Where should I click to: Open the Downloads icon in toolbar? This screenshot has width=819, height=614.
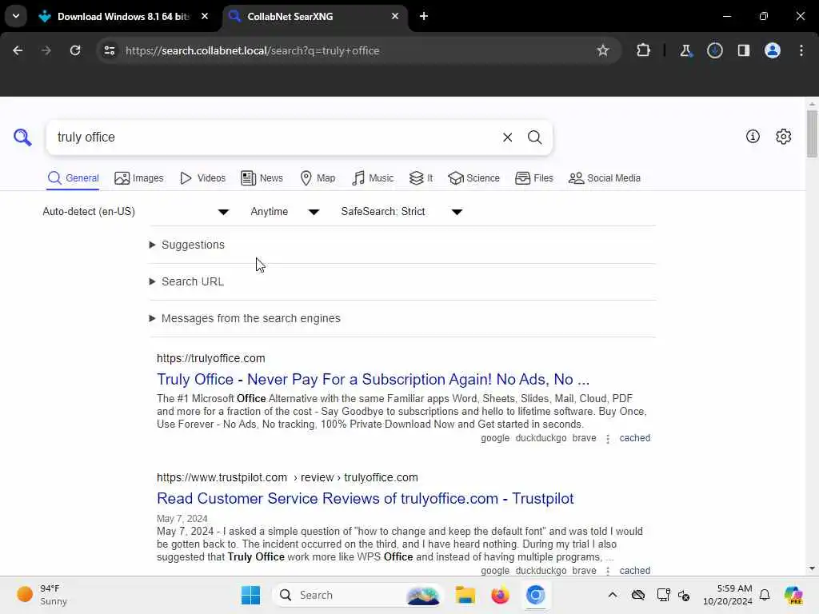(714, 50)
